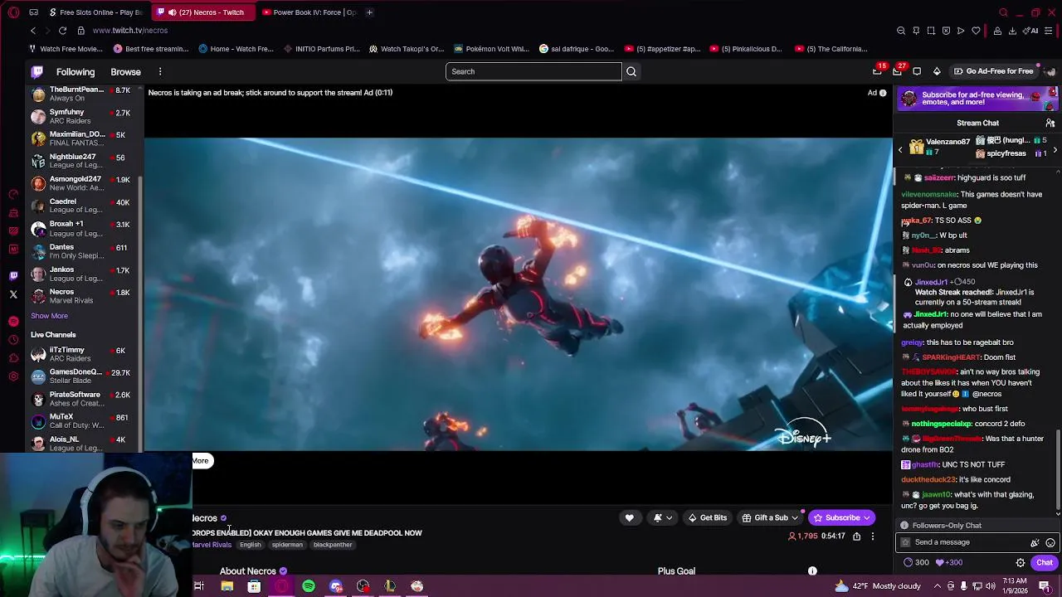The image size is (1062, 597).
Task: Open the Whispers speech bubble icon
Action: click(917, 71)
